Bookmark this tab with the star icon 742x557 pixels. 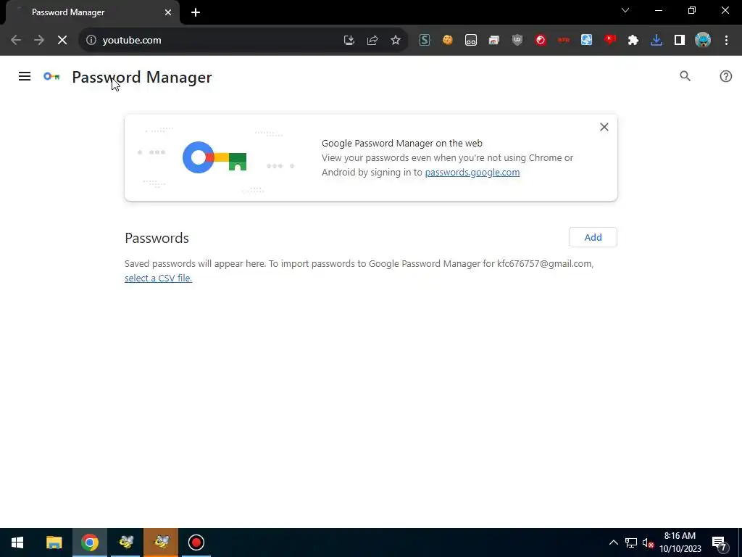click(396, 41)
